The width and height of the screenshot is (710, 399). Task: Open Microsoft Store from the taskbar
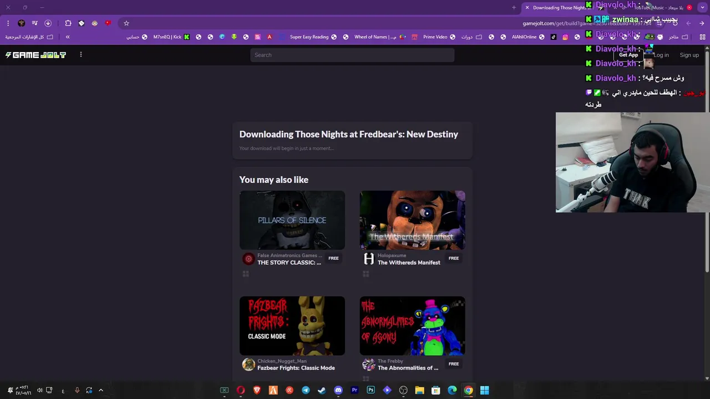click(x=436, y=390)
